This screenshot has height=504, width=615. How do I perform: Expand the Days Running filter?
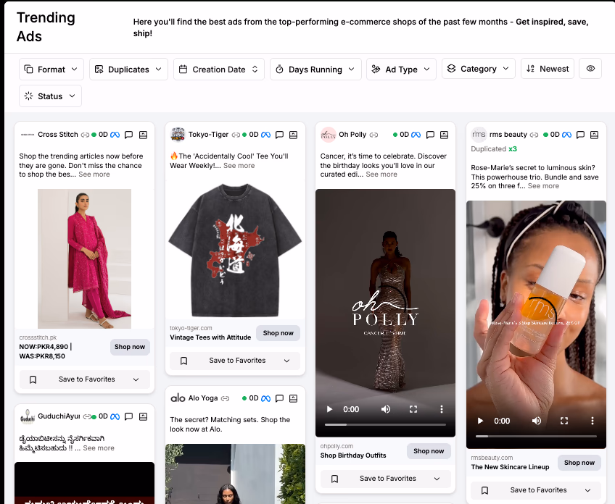315,70
